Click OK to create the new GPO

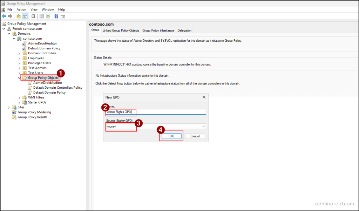click(171, 136)
